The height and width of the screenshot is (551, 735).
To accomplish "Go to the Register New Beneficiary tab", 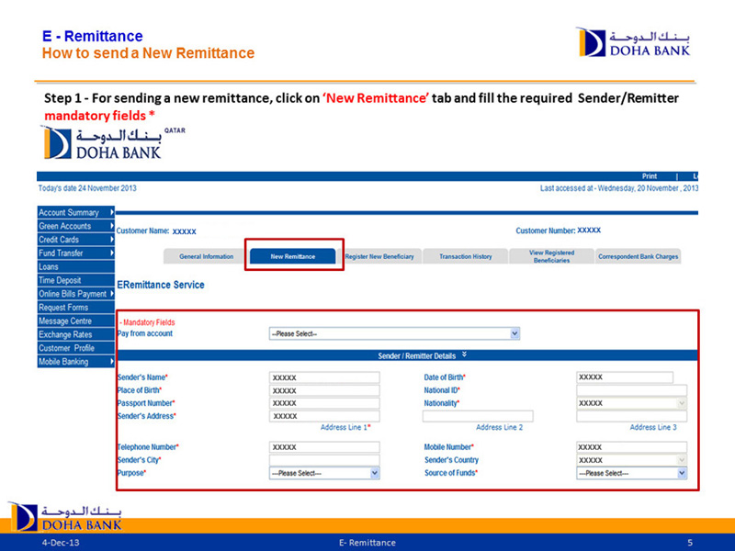I will (x=379, y=256).
